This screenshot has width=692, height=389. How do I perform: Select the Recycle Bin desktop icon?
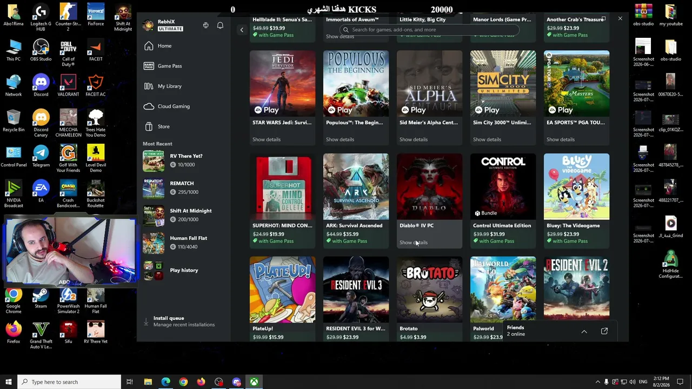coord(14,122)
